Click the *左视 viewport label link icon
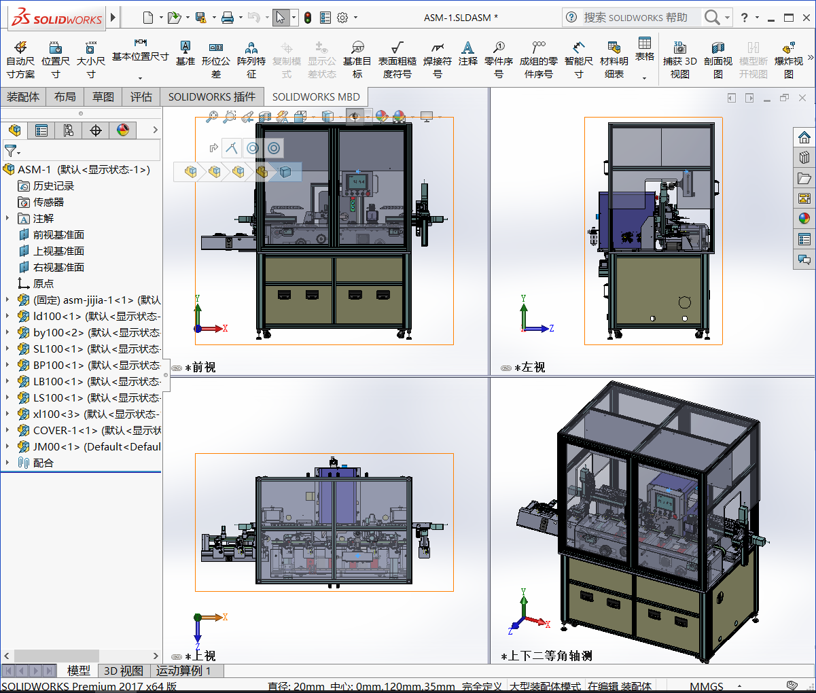Viewport: 816px width, 693px height. (506, 368)
